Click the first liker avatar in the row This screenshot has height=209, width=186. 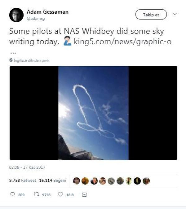coord(77,181)
